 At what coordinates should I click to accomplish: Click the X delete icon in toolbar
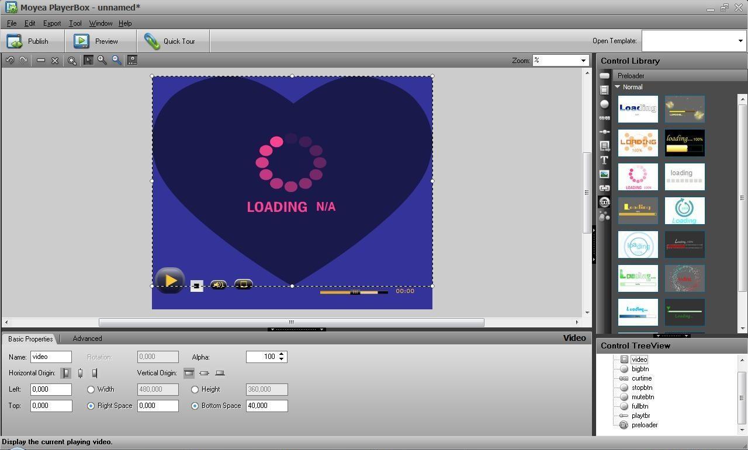(x=55, y=60)
